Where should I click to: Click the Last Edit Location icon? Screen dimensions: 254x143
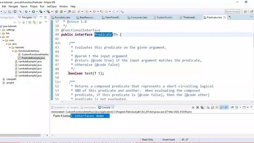[x=102, y=12]
